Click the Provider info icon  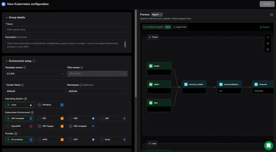point(16,134)
